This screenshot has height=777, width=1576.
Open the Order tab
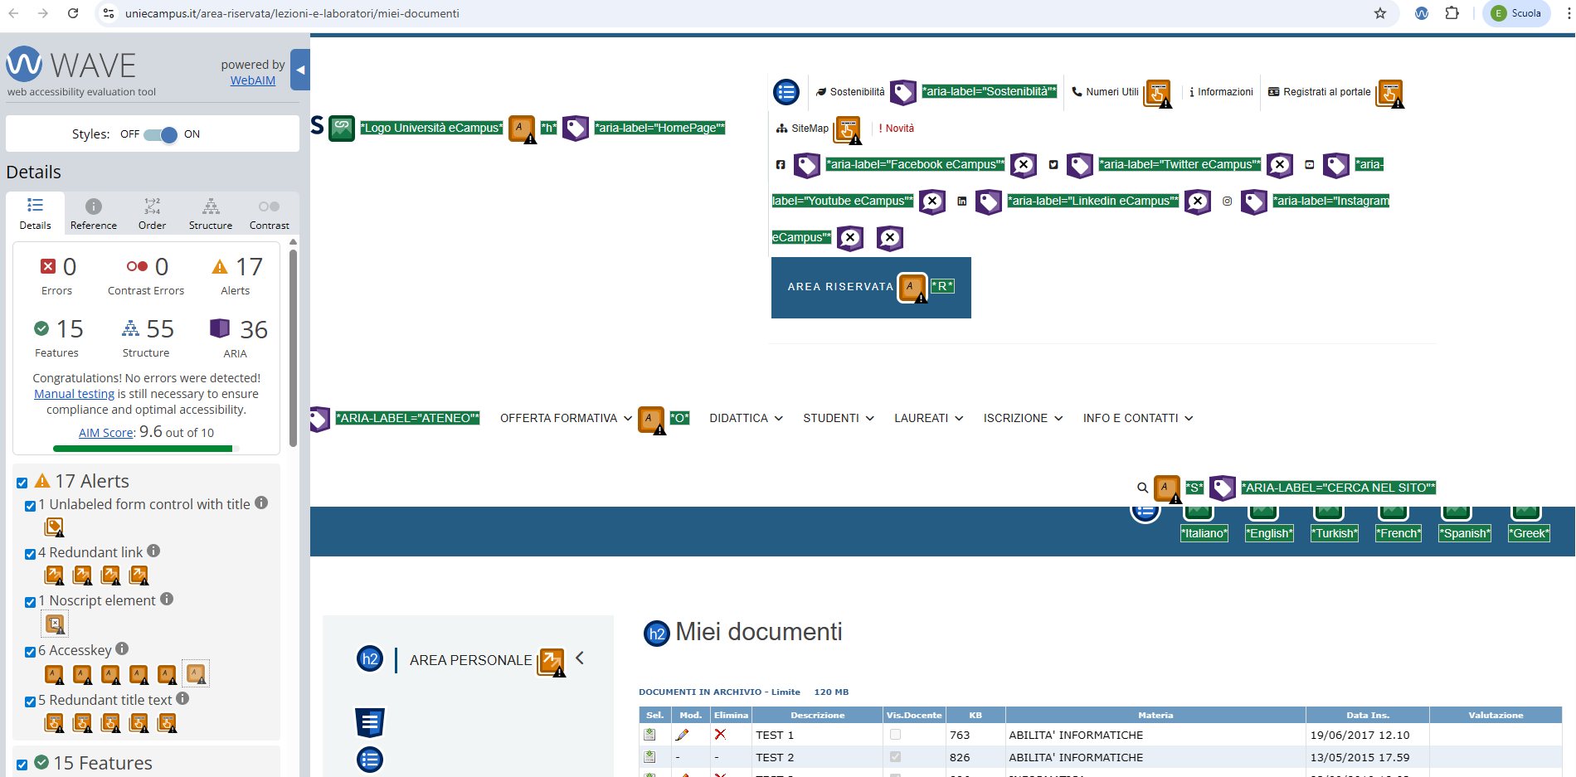[x=152, y=213]
